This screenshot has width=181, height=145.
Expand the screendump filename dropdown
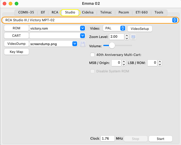click(75, 44)
